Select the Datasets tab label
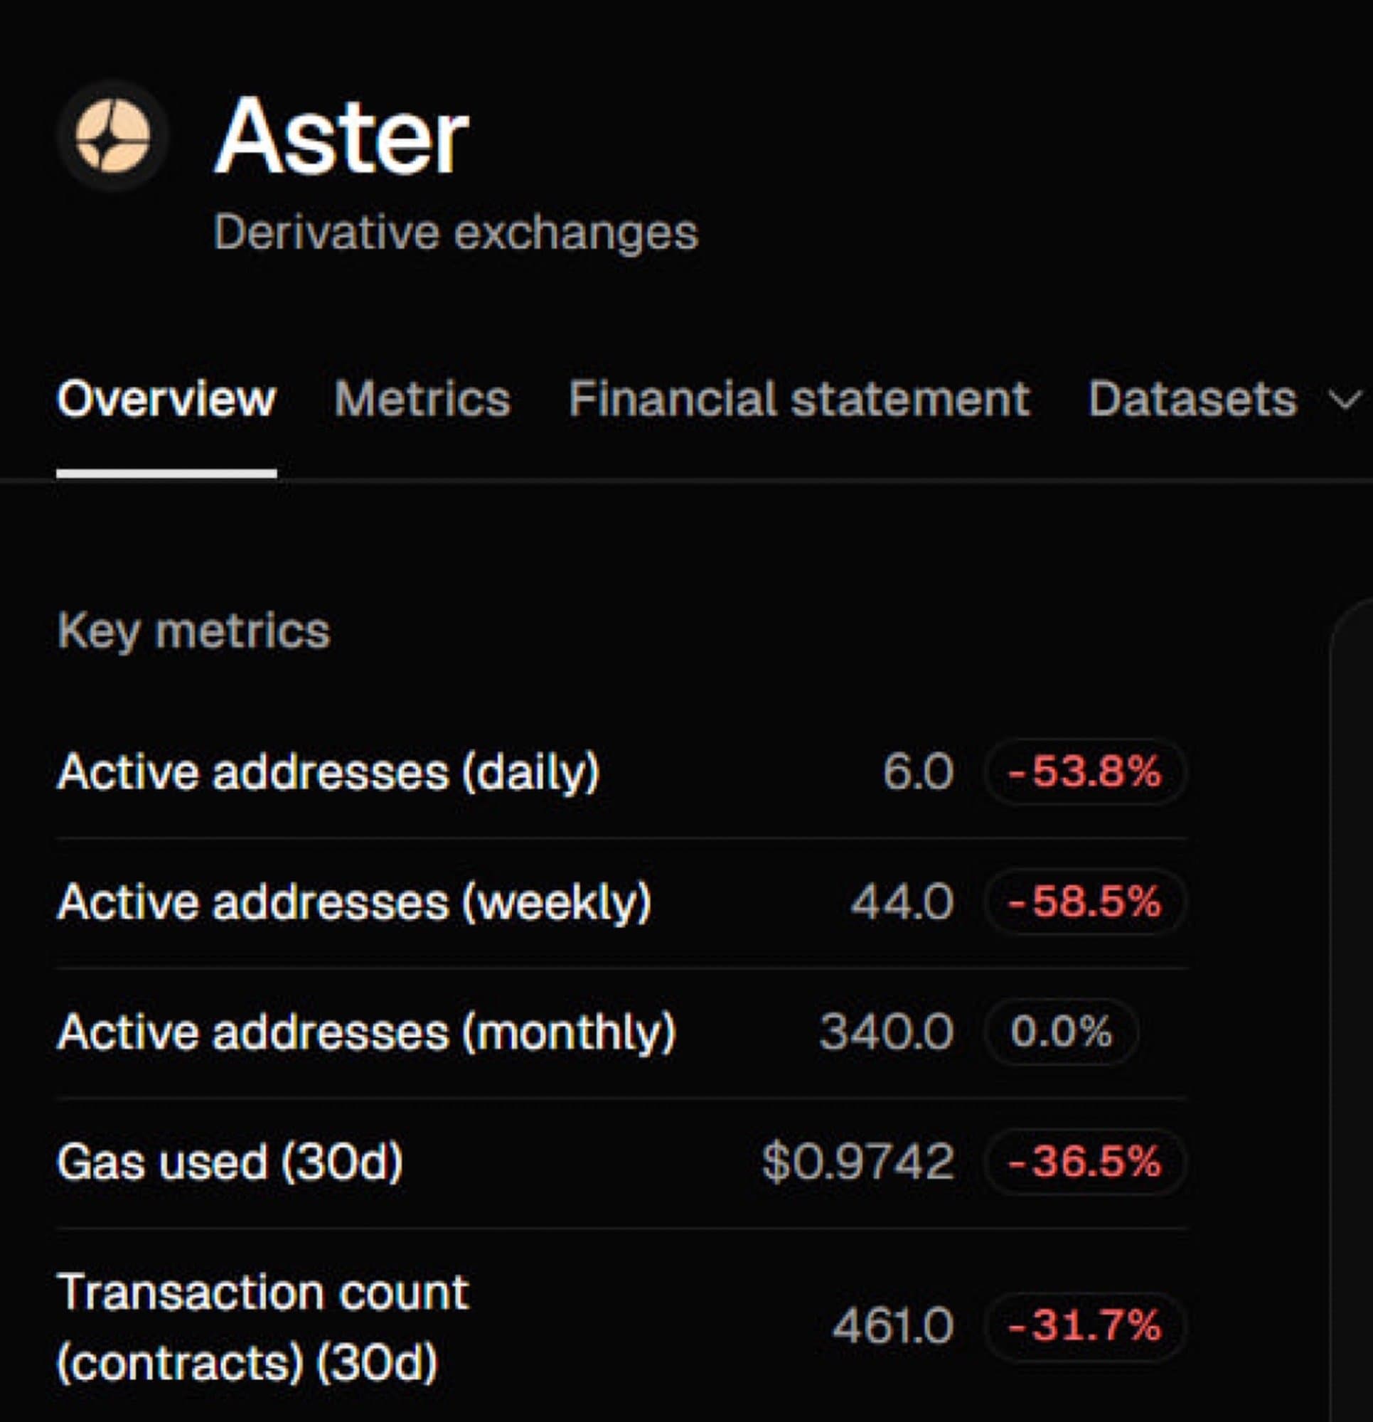 tap(1192, 399)
